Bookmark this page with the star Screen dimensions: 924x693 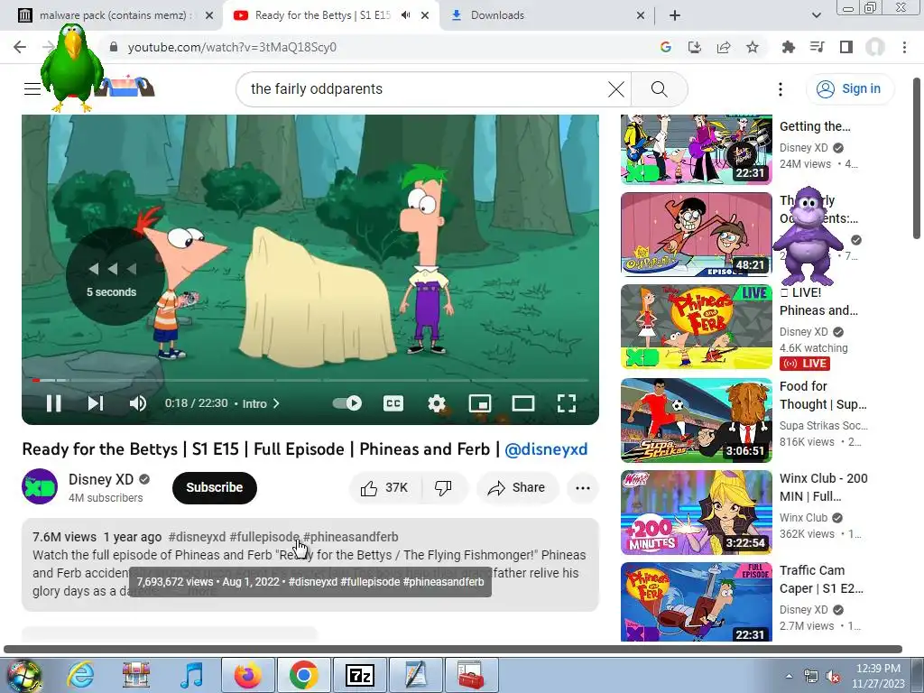[753, 47]
